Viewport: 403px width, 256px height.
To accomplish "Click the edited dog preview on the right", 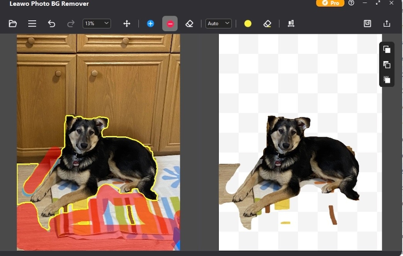I will point(299,159).
